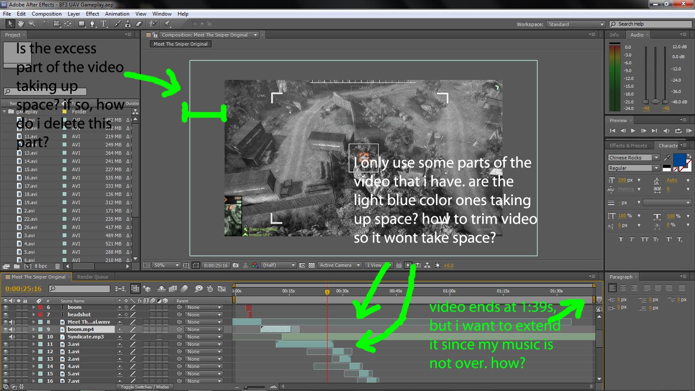Mute audio of Syndicate.mp3 layer
The image size is (695, 391).
(x=12, y=337)
